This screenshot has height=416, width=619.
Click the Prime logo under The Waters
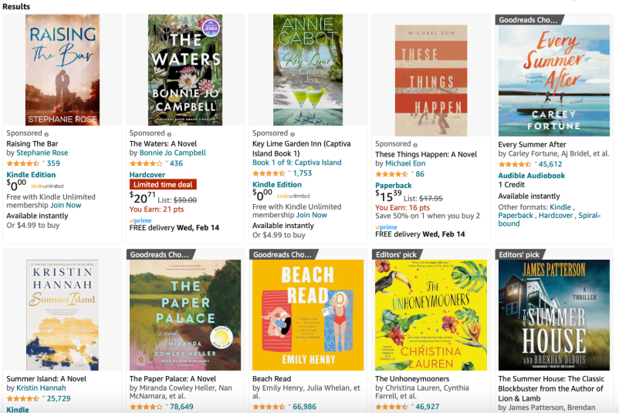tap(139, 220)
